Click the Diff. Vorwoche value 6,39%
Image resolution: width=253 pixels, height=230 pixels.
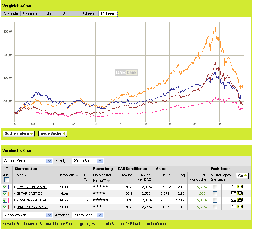point(202,187)
